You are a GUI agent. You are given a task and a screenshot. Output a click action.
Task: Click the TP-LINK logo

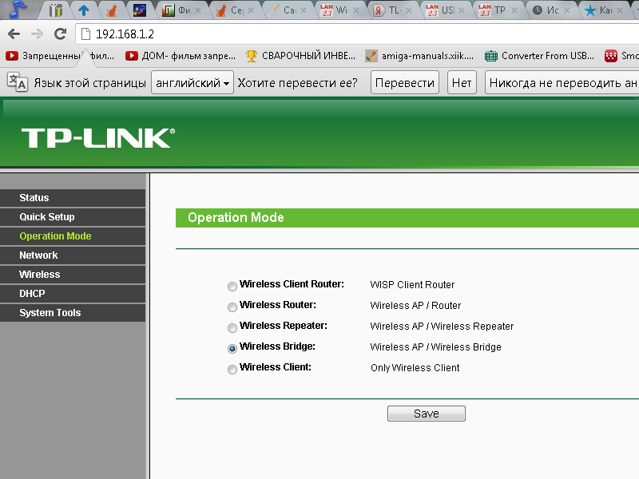click(x=98, y=138)
